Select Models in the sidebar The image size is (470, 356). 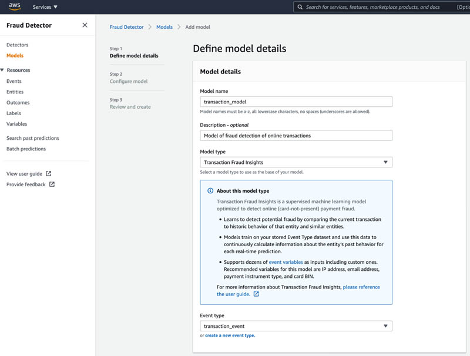15,55
